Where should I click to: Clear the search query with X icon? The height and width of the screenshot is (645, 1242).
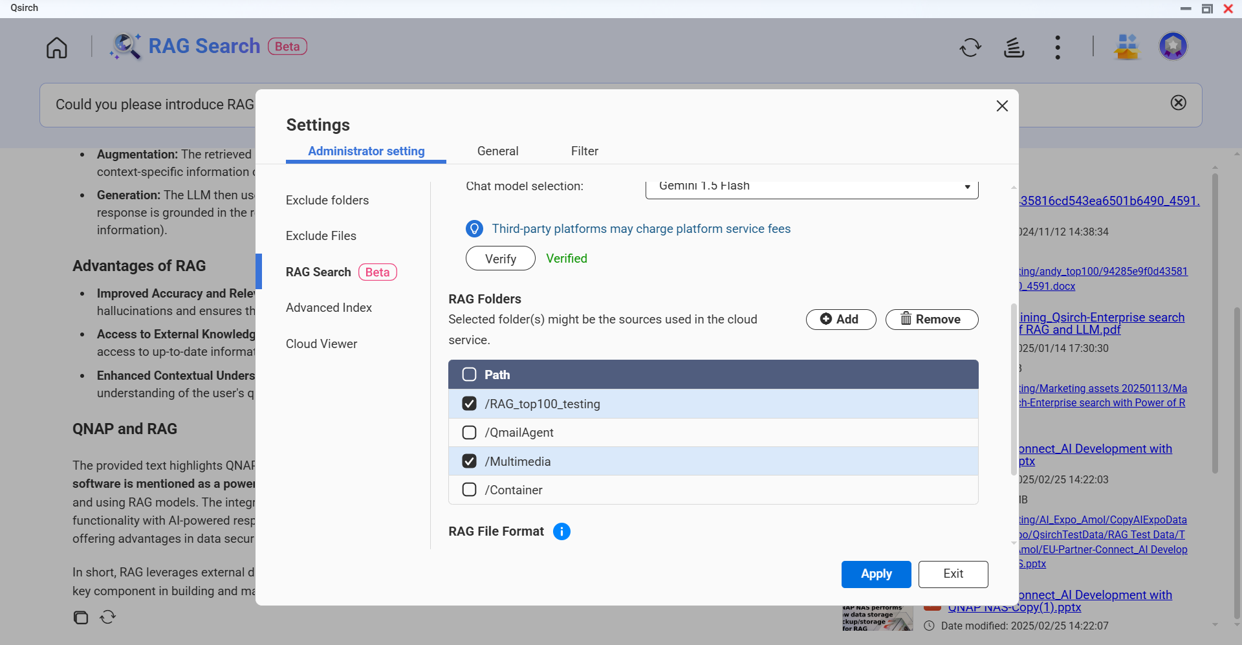(x=1179, y=103)
